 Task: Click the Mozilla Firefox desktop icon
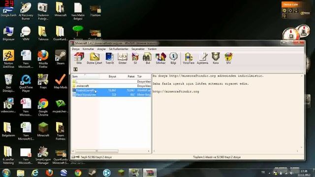pyautogui.click(x=43, y=59)
